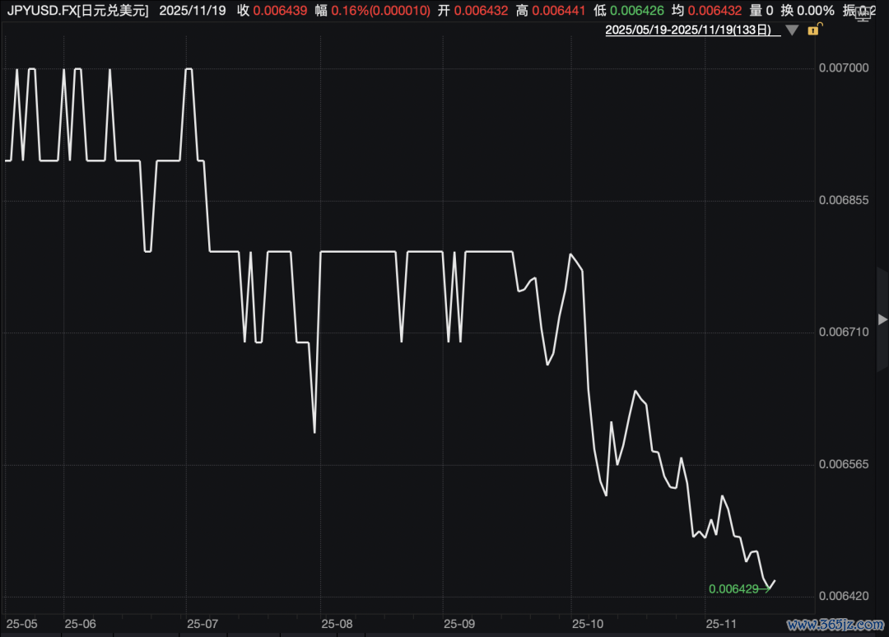Expand the right side panel arrow

(x=882, y=318)
